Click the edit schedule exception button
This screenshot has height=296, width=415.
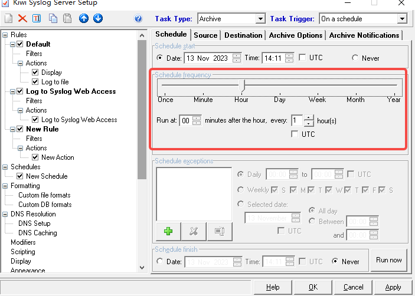pos(220,232)
